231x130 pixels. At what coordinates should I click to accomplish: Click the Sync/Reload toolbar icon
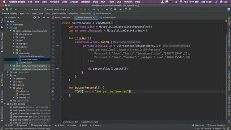pyautogui.click(x=11, y=9)
